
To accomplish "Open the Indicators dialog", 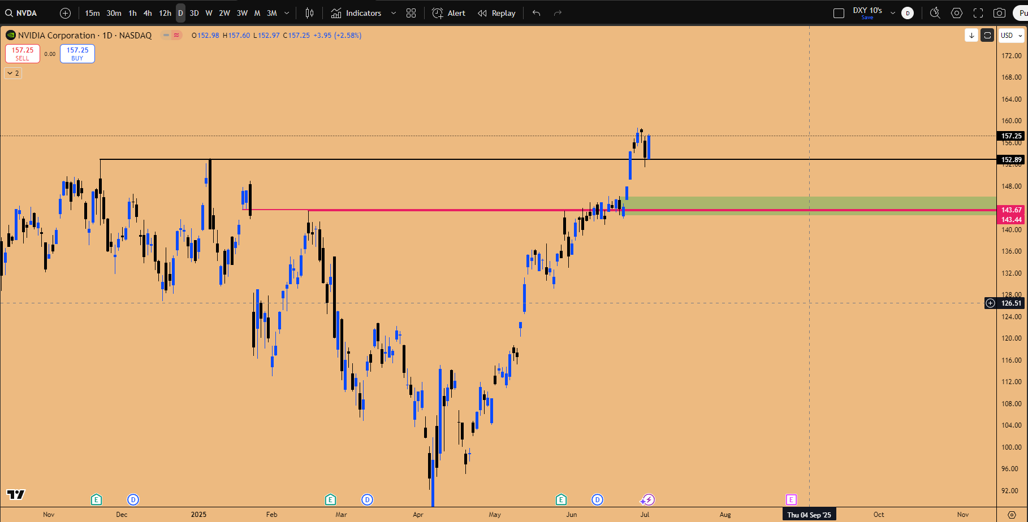I will click(x=356, y=13).
